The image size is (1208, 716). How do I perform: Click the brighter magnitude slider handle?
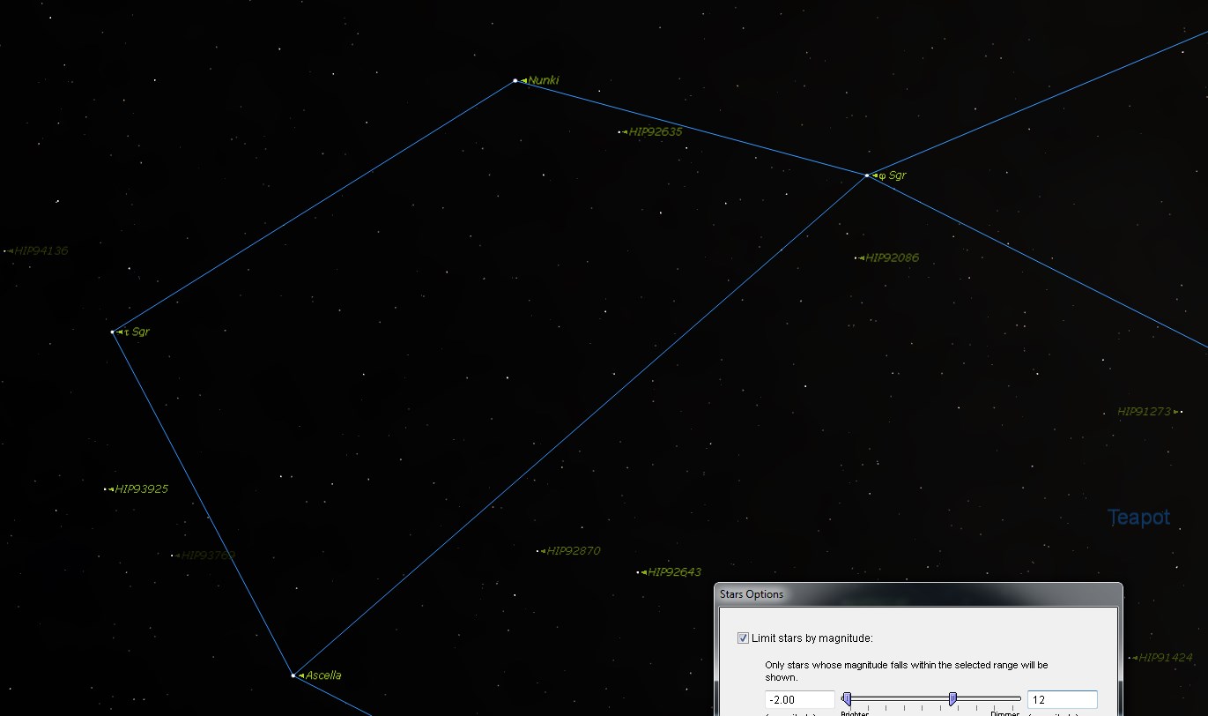click(x=847, y=699)
